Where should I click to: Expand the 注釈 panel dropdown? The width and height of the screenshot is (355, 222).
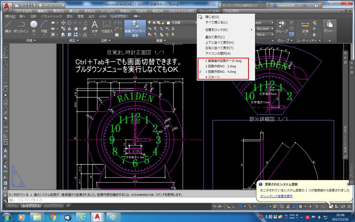pos(106,40)
